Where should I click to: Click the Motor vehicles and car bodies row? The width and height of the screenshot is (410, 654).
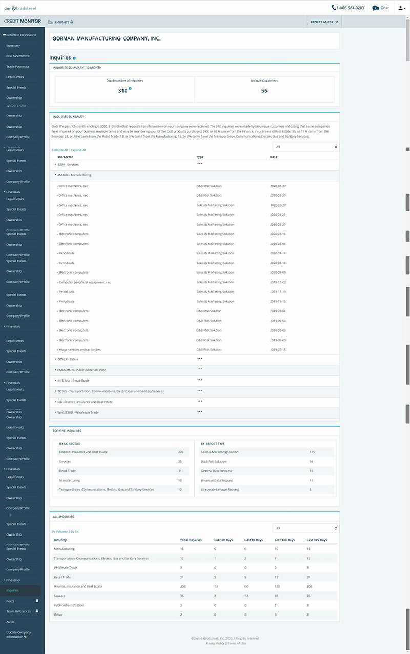tap(195, 350)
